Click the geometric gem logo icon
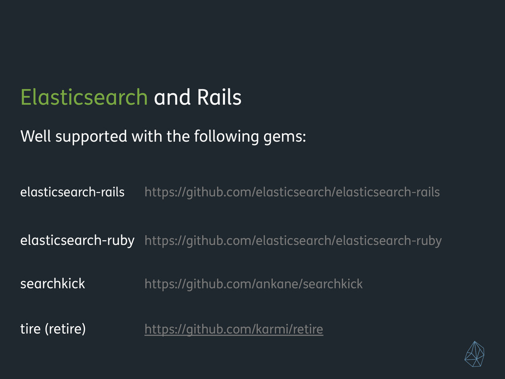 point(474,354)
